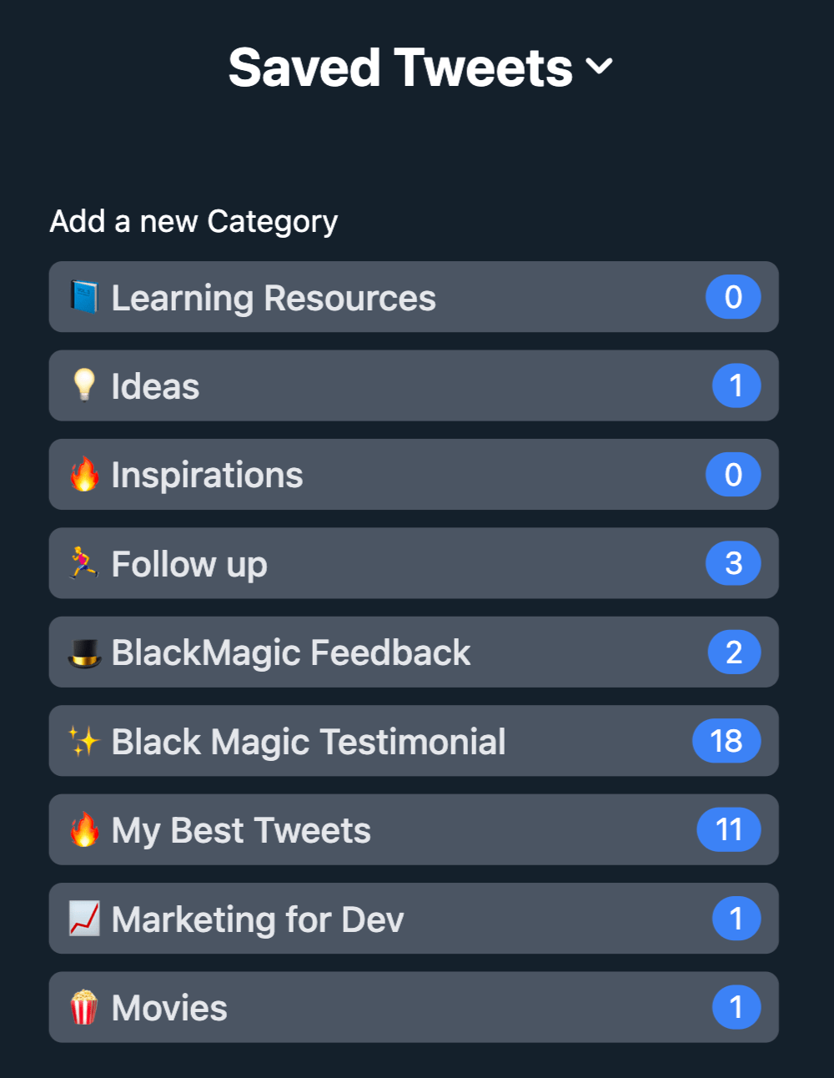The height and width of the screenshot is (1078, 834).
Task: Click the blue book icon for Learning Resources
Action: coord(84,297)
